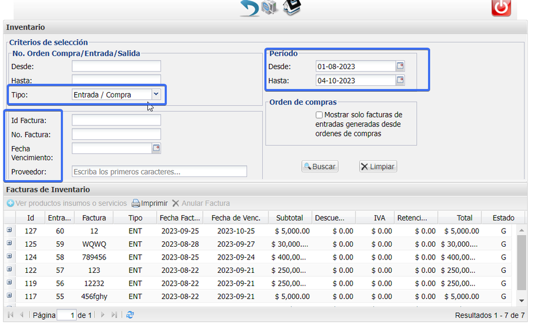Click the Limpiar button
The width and height of the screenshot is (534, 332).
(x=377, y=167)
